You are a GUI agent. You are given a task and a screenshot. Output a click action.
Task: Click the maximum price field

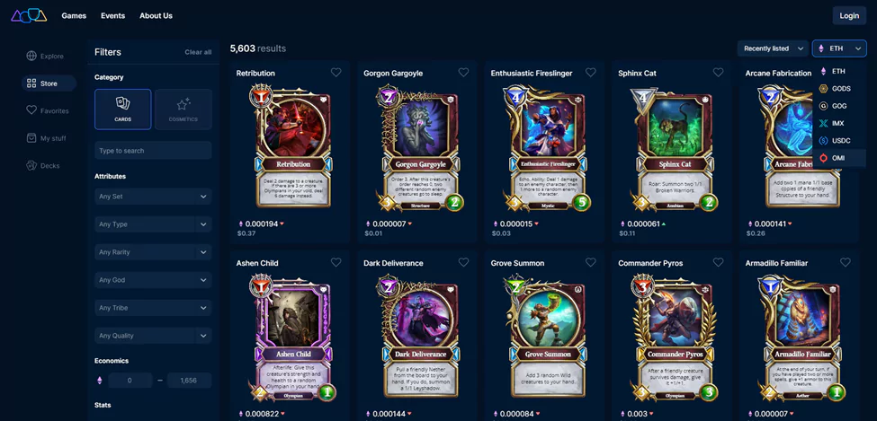[190, 381]
